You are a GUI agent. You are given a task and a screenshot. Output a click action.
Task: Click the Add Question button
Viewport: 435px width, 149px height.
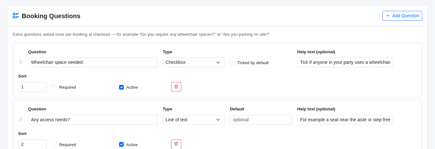tap(402, 16)
